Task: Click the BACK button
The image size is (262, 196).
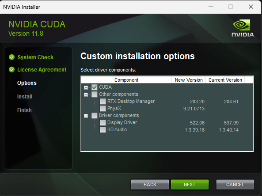Action: tap(150, 185)
